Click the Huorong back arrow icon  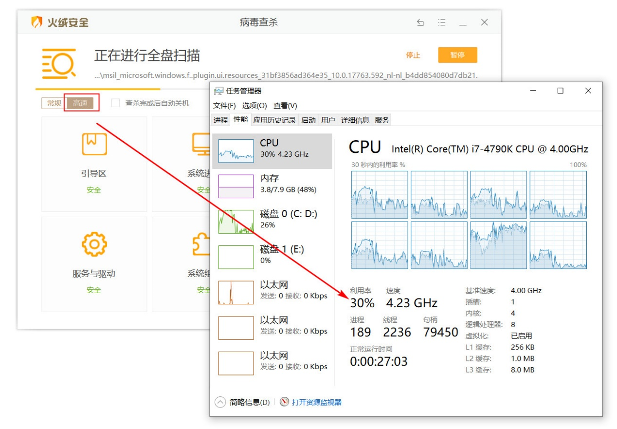click(x=420, y=22)
